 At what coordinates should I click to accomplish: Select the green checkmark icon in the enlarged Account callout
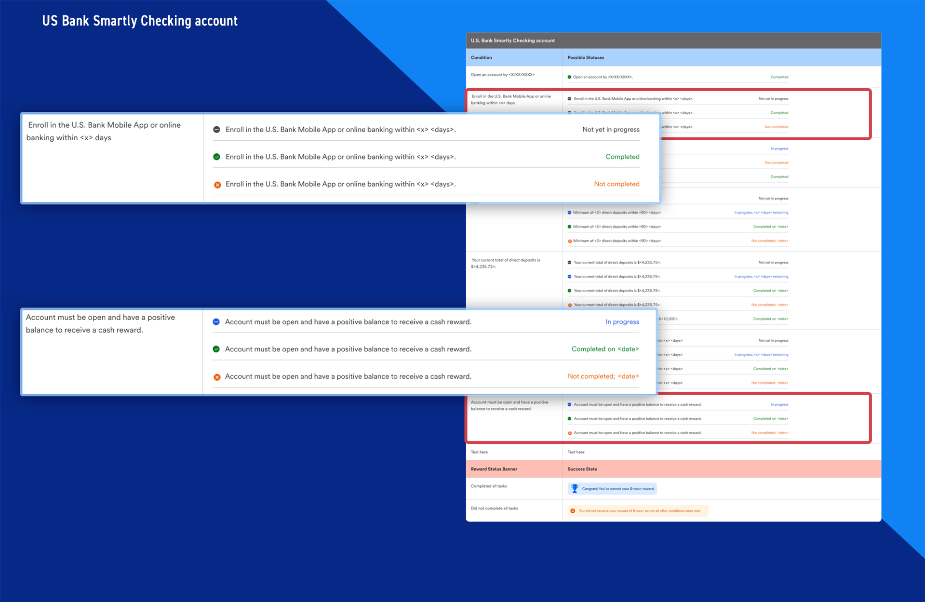(216, 349)
